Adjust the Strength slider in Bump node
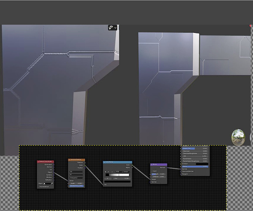 point(158,174)
